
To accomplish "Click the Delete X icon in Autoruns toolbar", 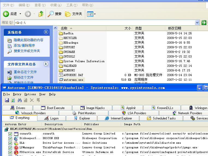I will coord(32,100).
